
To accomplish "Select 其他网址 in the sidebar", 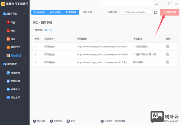I will point(14,55).
